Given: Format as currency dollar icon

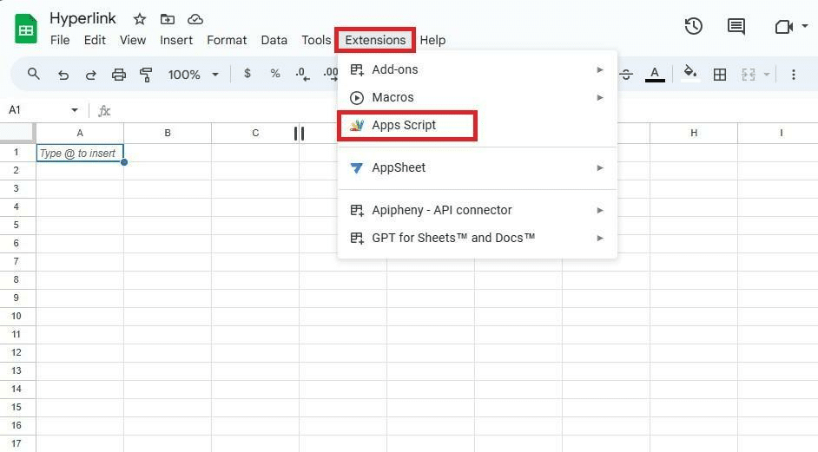Looking at the screenshot, I should point(247,74).
